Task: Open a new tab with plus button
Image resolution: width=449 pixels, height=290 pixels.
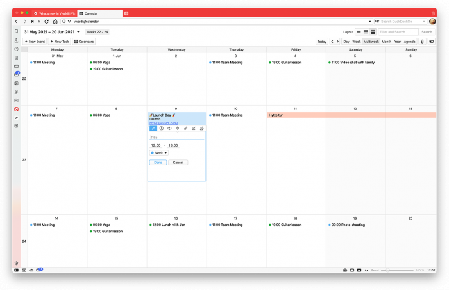Action: (126, 13)
